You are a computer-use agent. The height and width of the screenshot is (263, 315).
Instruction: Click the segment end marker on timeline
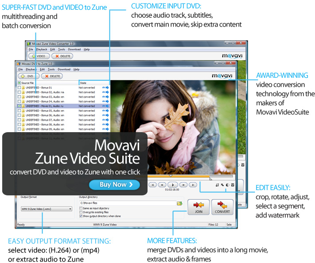tap(210, 179)
